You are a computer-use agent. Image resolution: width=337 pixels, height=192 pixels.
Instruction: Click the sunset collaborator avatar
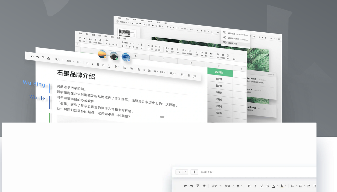point(102,54)
